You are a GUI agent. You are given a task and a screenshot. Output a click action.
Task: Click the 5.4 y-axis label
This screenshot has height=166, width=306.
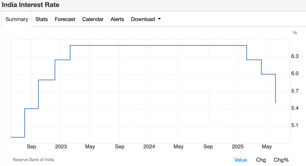(x=295, y=109)
